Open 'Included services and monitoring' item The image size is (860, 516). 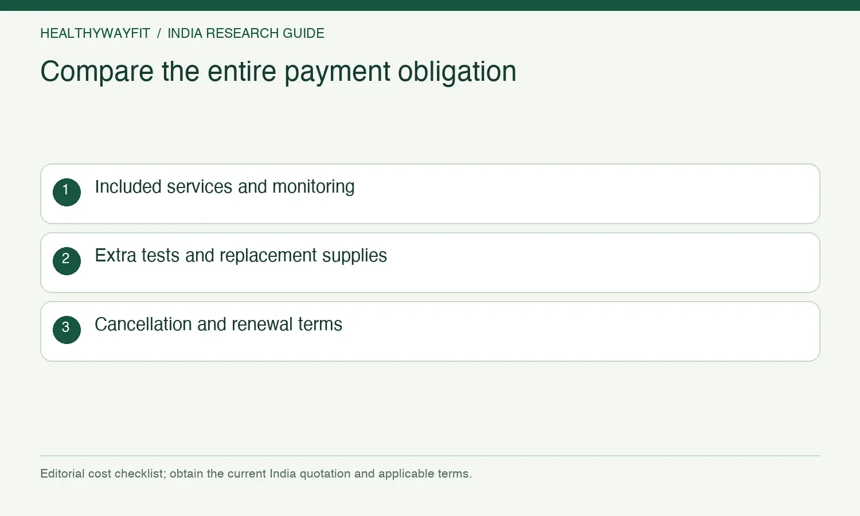coord(430,194)
